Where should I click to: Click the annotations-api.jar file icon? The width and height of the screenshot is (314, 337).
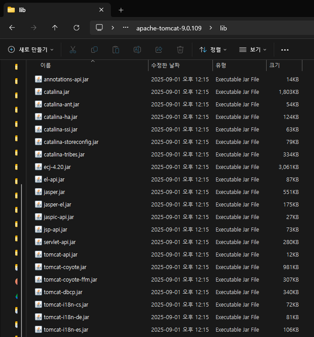pos(38,79)
